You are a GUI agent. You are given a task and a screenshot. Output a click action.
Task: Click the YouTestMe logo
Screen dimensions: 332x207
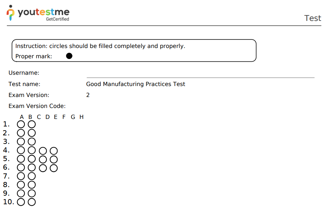(38, 13)
